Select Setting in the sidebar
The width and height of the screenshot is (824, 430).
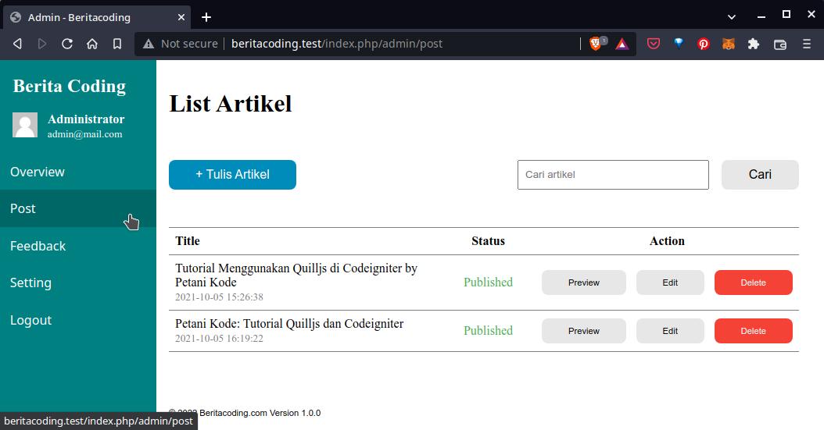[x=30, y=283]
